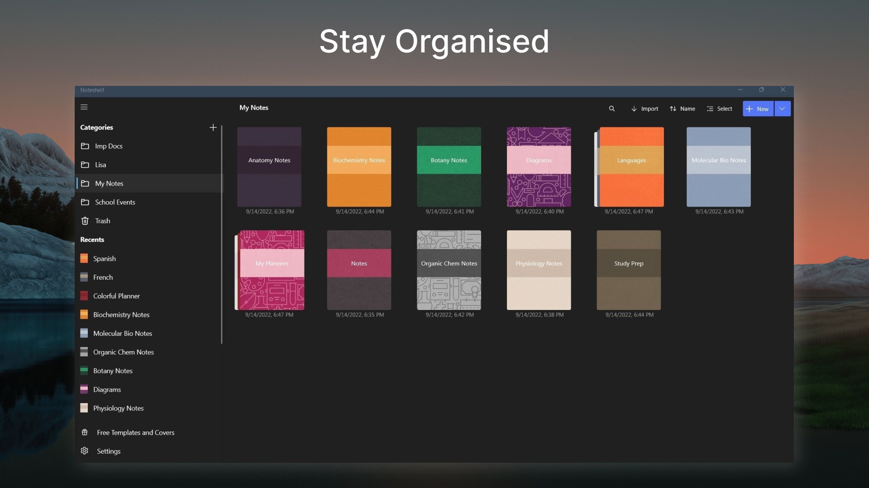This screenshot has height=488, width=869.
Task: Select the My Notes category
Action: (x=109, y=183)
